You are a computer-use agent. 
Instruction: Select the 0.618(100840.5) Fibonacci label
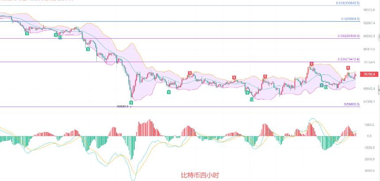tap(348, 3)
